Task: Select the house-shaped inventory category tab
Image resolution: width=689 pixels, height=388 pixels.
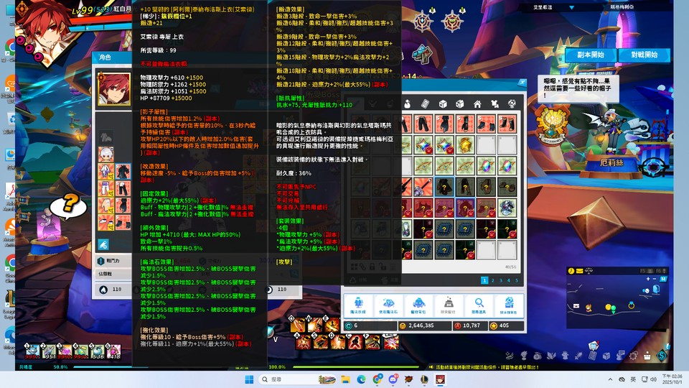Action: (x=477, y=104)
